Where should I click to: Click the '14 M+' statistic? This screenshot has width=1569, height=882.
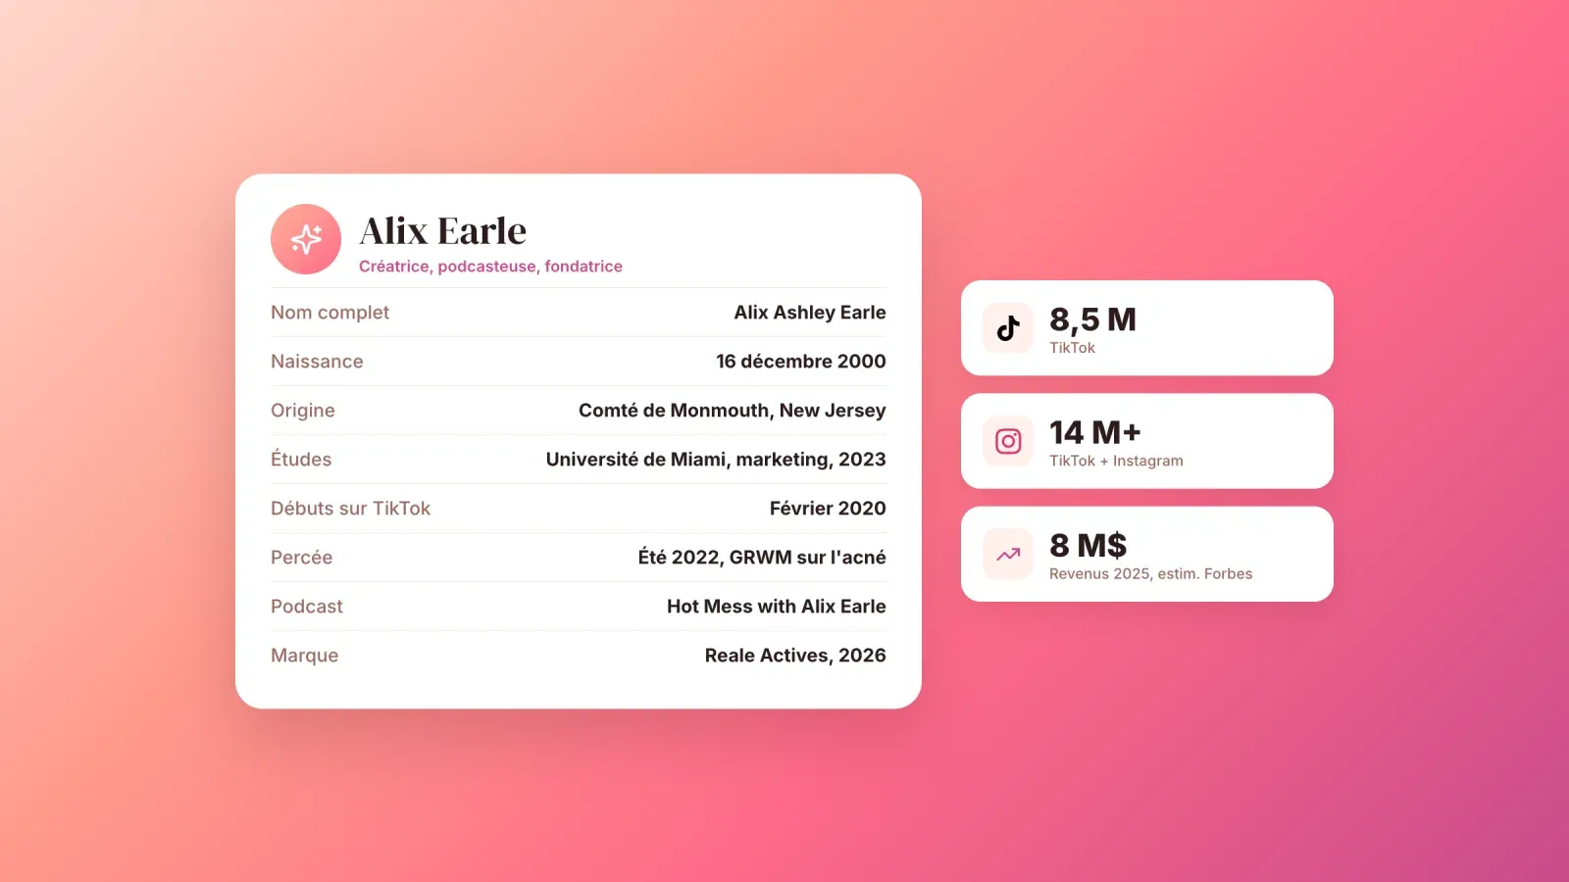[x=1095, y=432]
